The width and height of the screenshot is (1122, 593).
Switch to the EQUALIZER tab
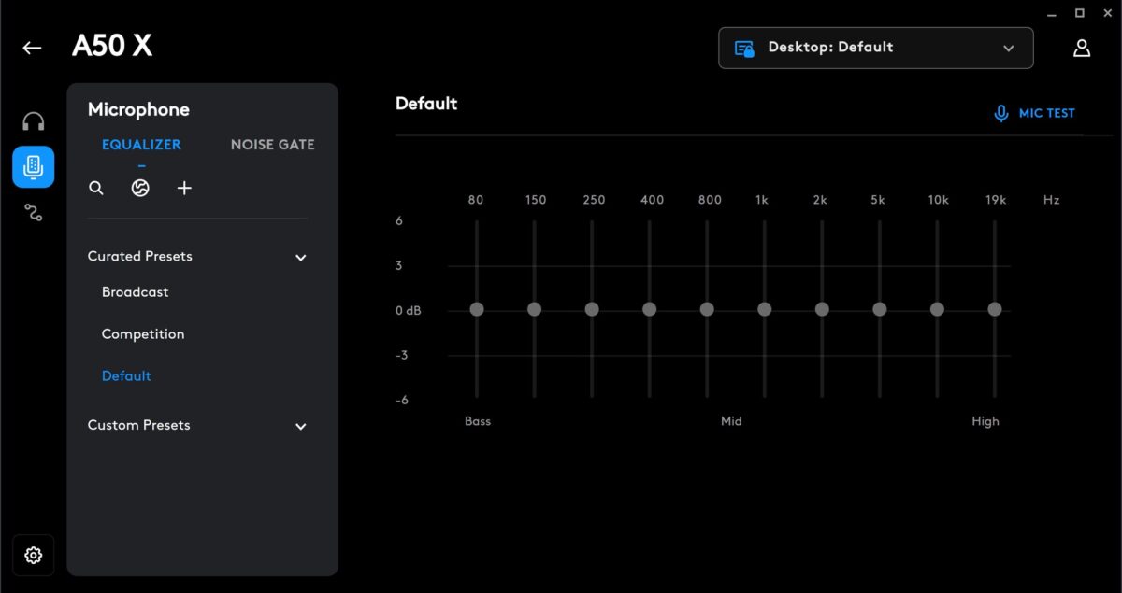pos(141,145)
